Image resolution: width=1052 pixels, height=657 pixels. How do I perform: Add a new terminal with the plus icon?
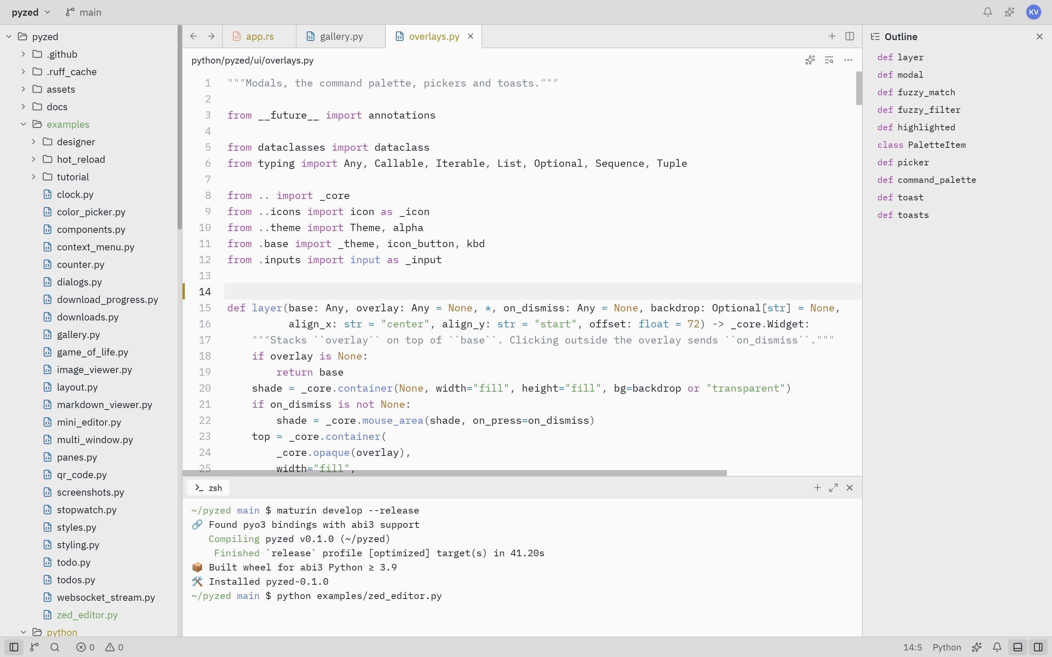pyautogui.click(x=817, y=488)
